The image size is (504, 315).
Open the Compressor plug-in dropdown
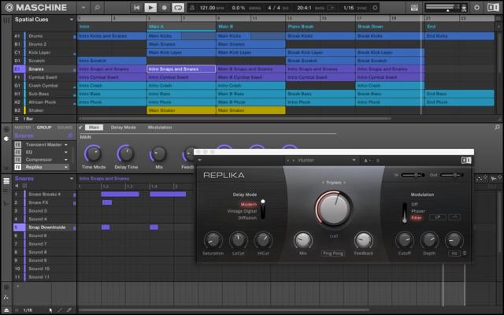pos(66,160)
